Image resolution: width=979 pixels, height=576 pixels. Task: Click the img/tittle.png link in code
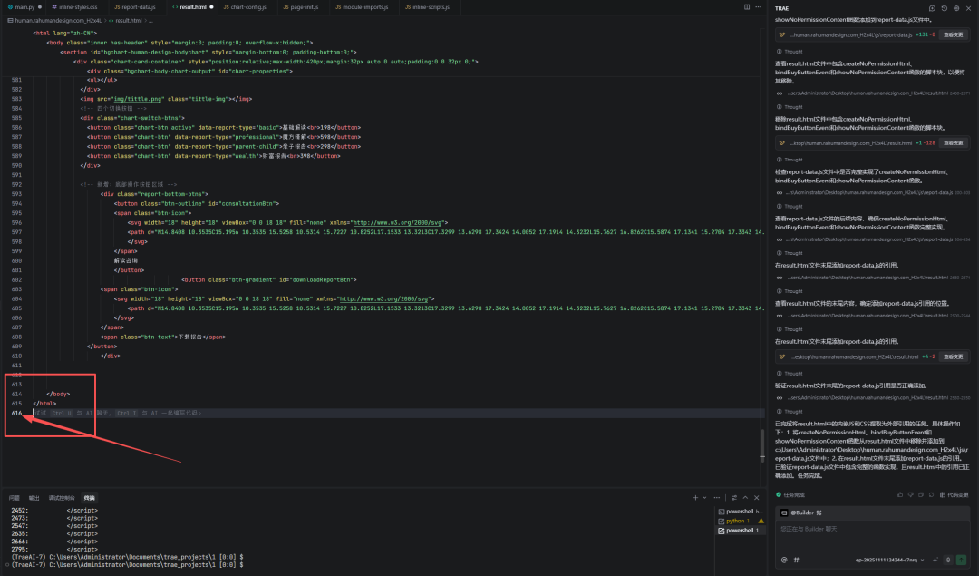click(x=138, y=99)
